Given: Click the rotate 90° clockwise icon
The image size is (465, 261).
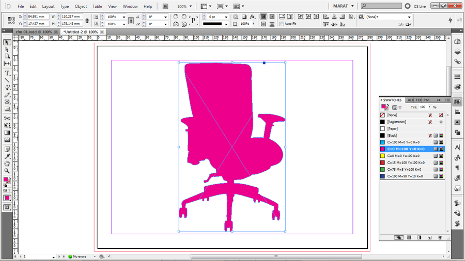Looking at the screenshot, I should coord(176,17).
